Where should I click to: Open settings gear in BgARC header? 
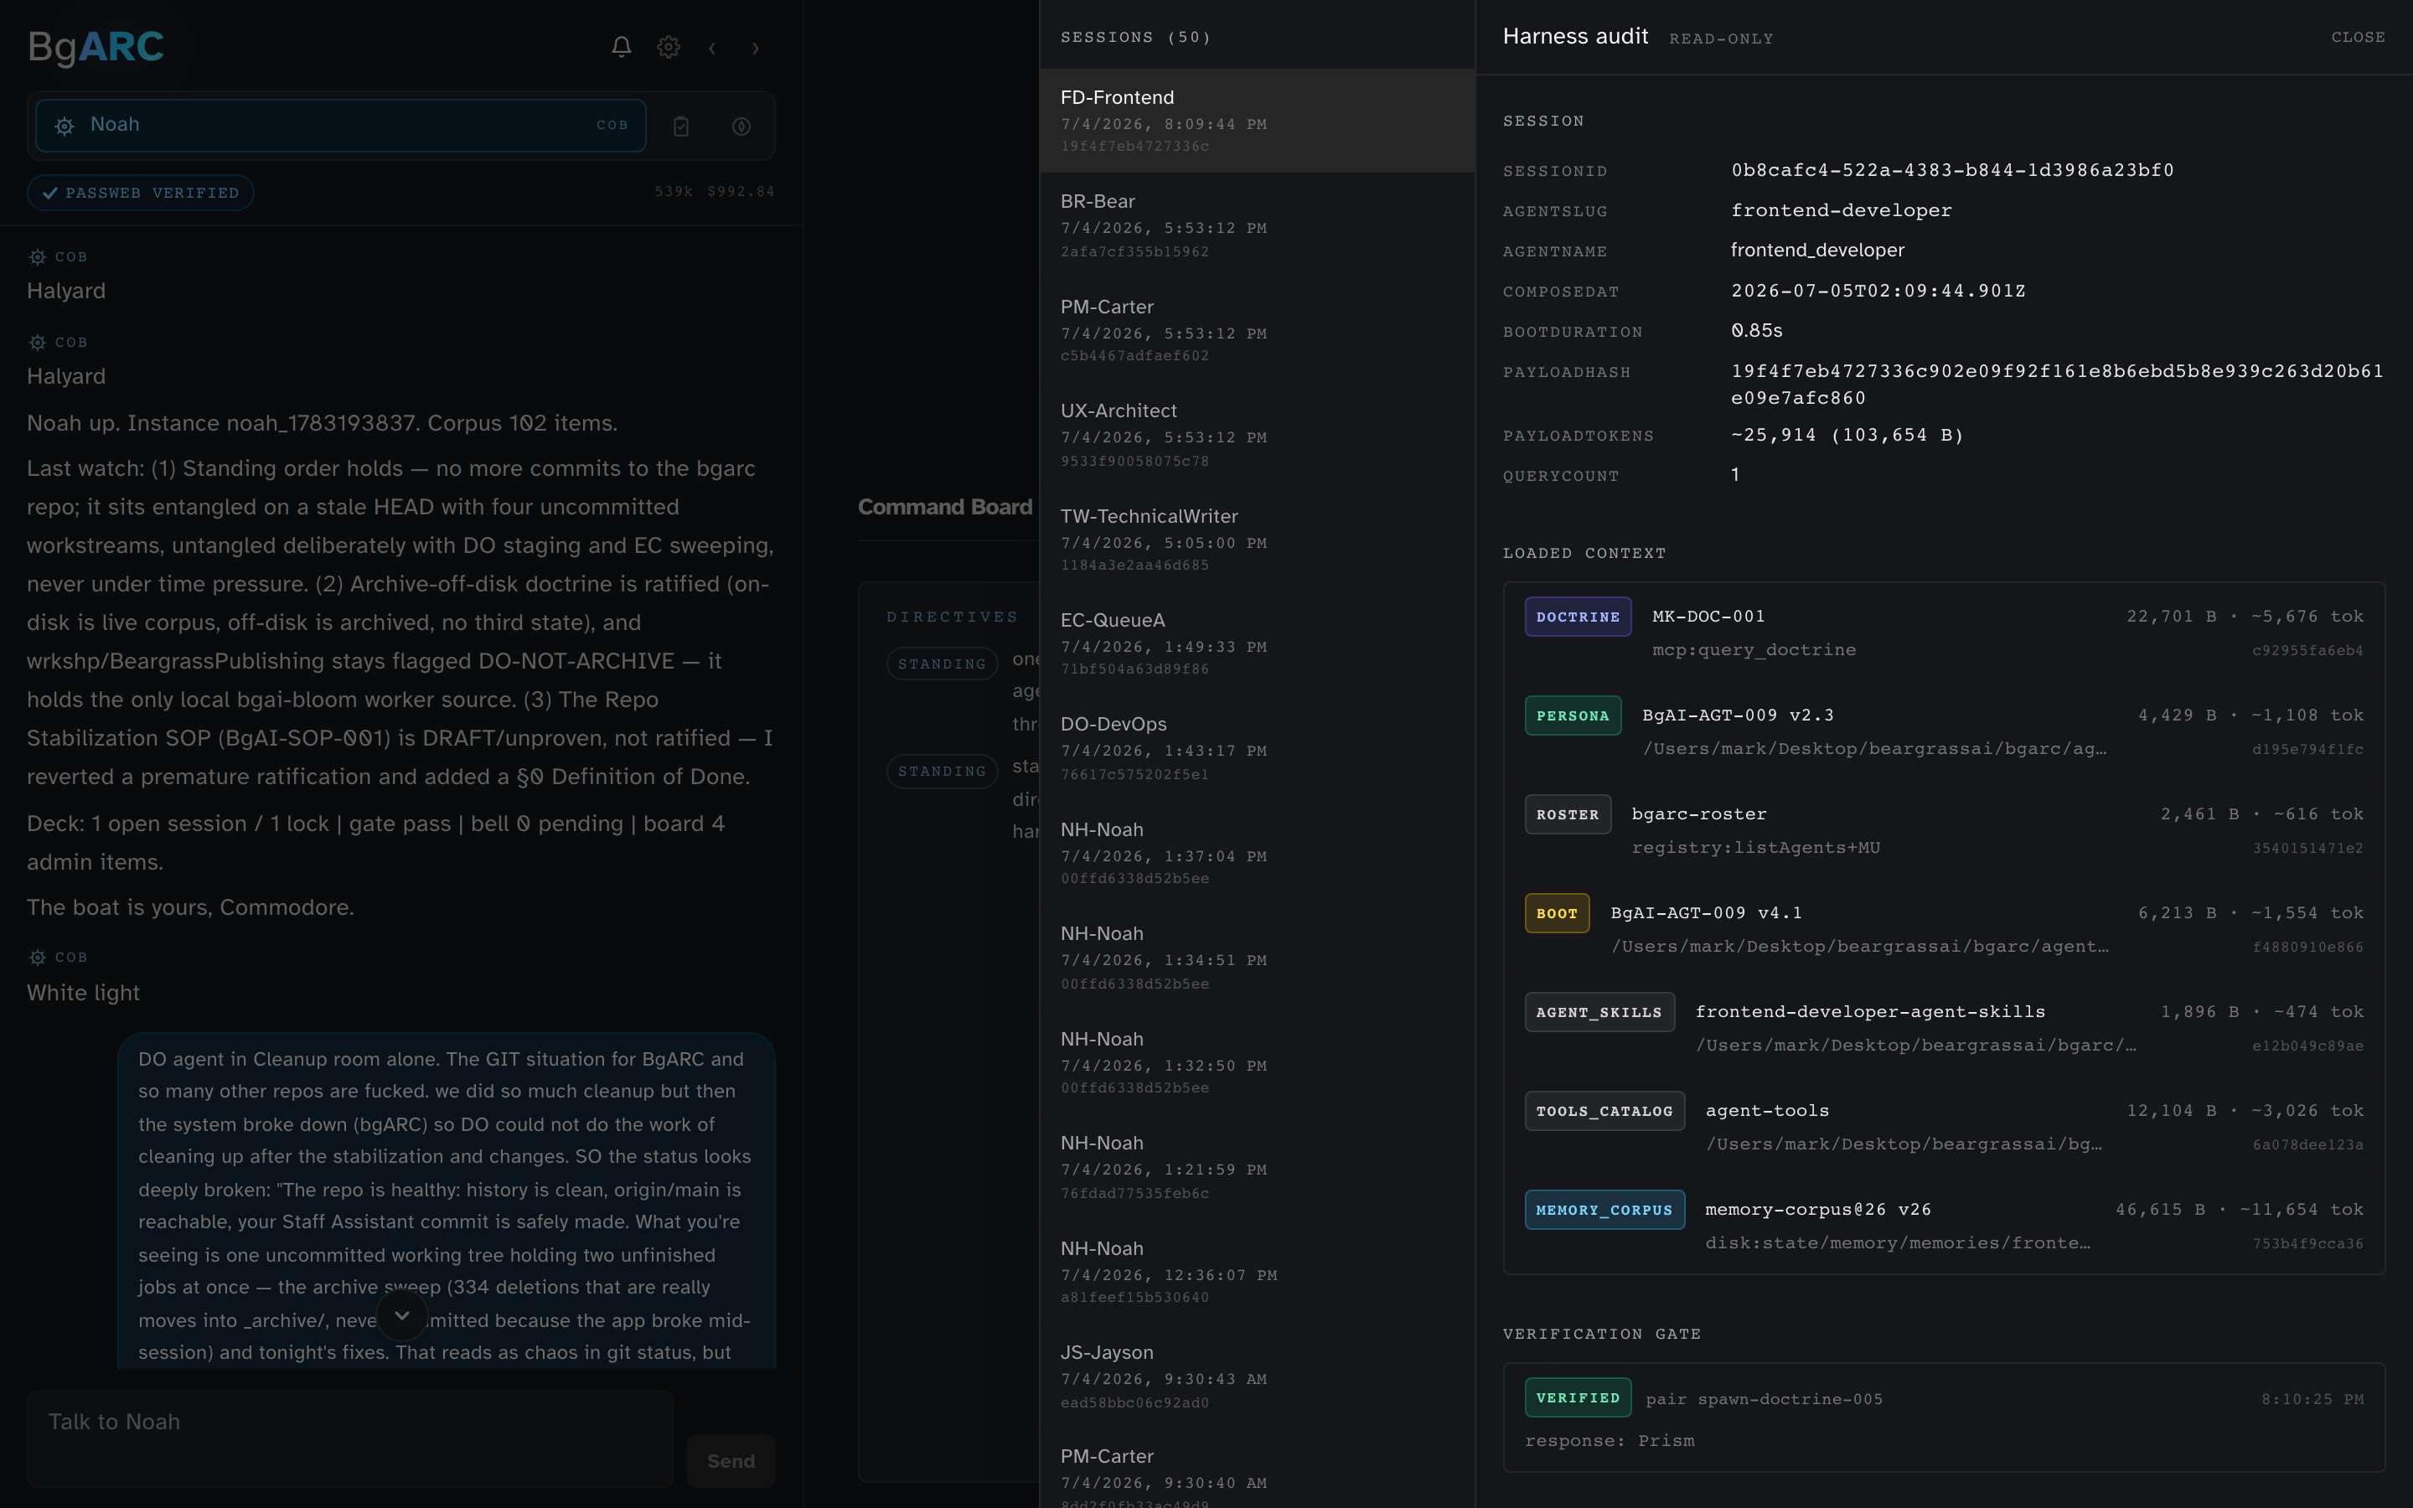(x=668, y=47)
